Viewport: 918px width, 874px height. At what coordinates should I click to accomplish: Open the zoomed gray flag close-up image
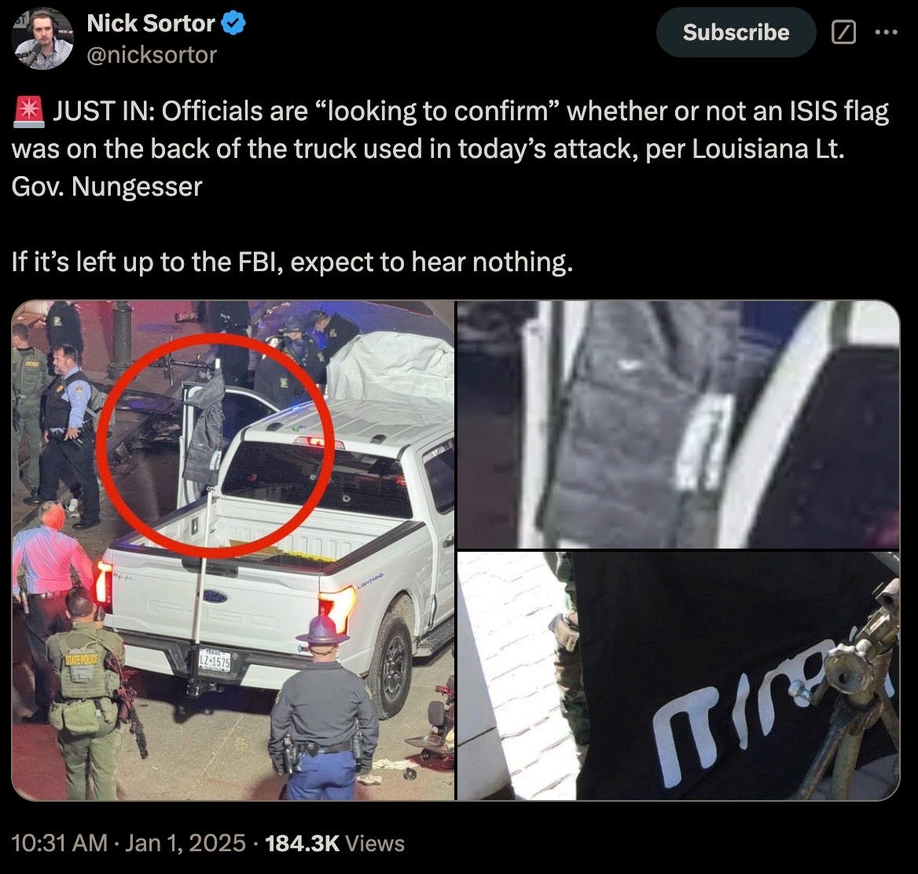click(x=678, y=424)
